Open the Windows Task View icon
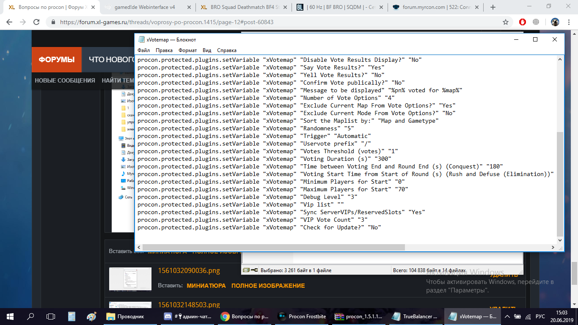The height and width of the screenshot is (325, 578). [x=51, y=316]
